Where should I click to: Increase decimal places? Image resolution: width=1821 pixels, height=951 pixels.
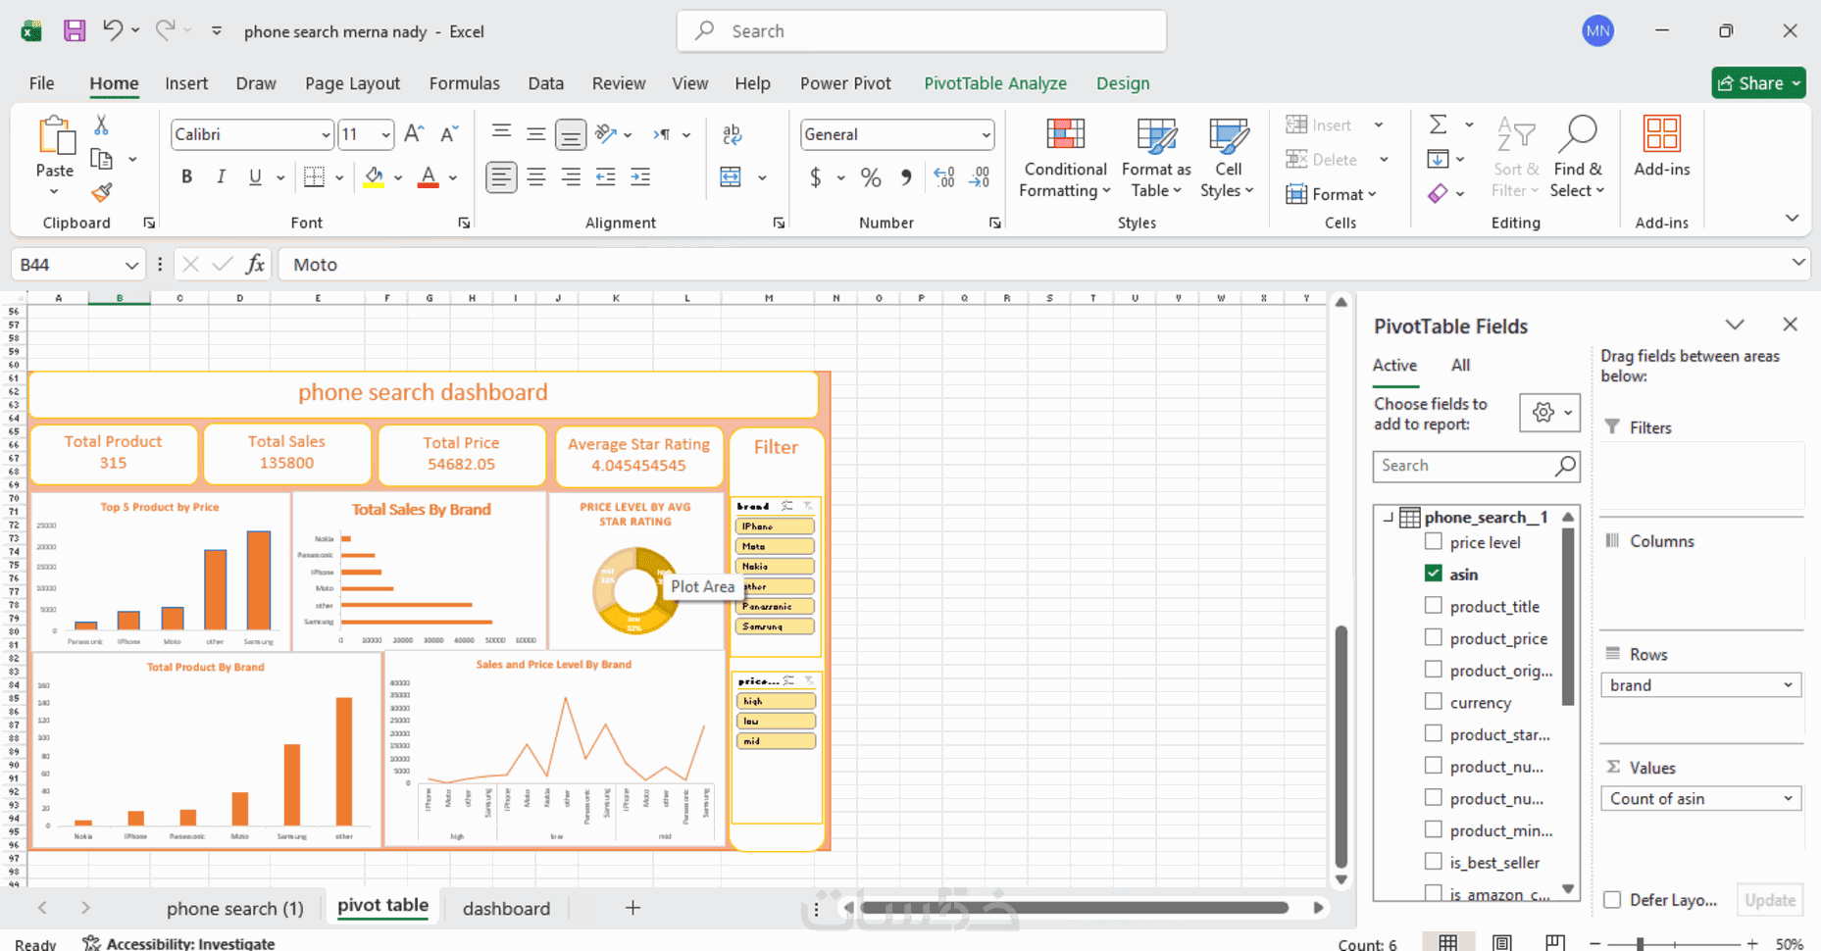coord(944,177)
